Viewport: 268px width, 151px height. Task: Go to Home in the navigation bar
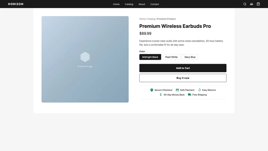click(x=116, y=4)
